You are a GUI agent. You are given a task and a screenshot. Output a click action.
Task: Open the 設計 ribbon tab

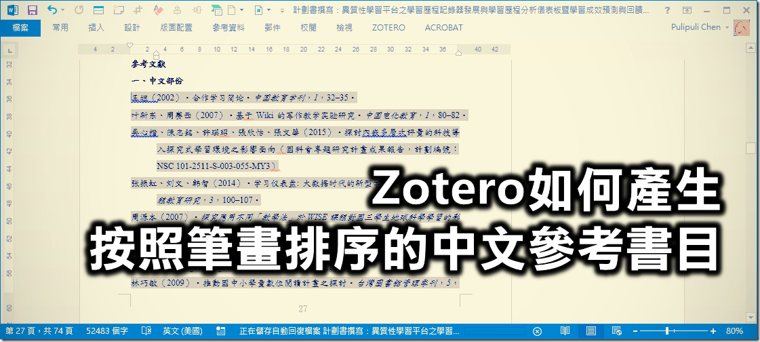tap(132, 28)
